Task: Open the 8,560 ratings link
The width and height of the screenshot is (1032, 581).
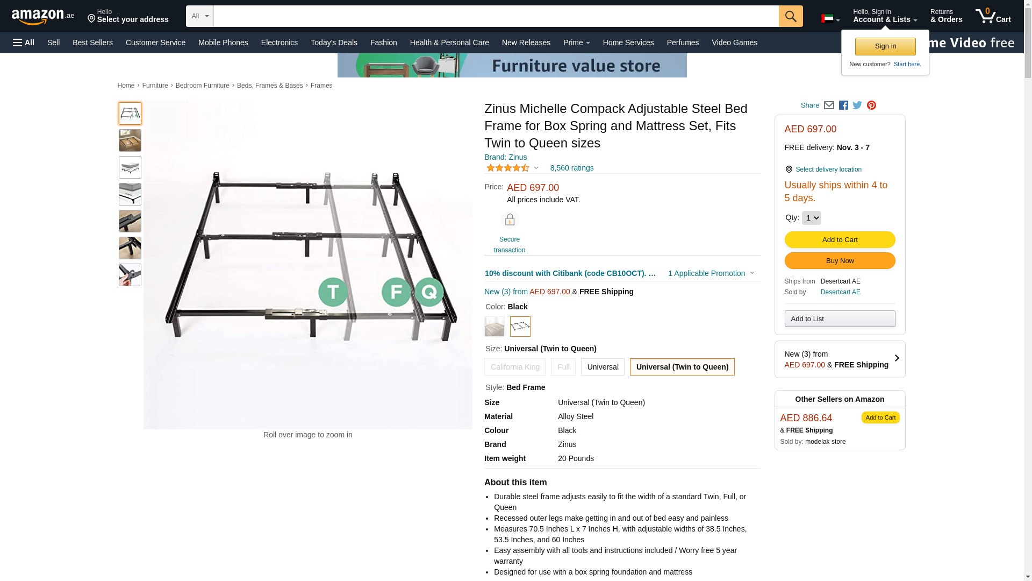Action: pos(572,168)
